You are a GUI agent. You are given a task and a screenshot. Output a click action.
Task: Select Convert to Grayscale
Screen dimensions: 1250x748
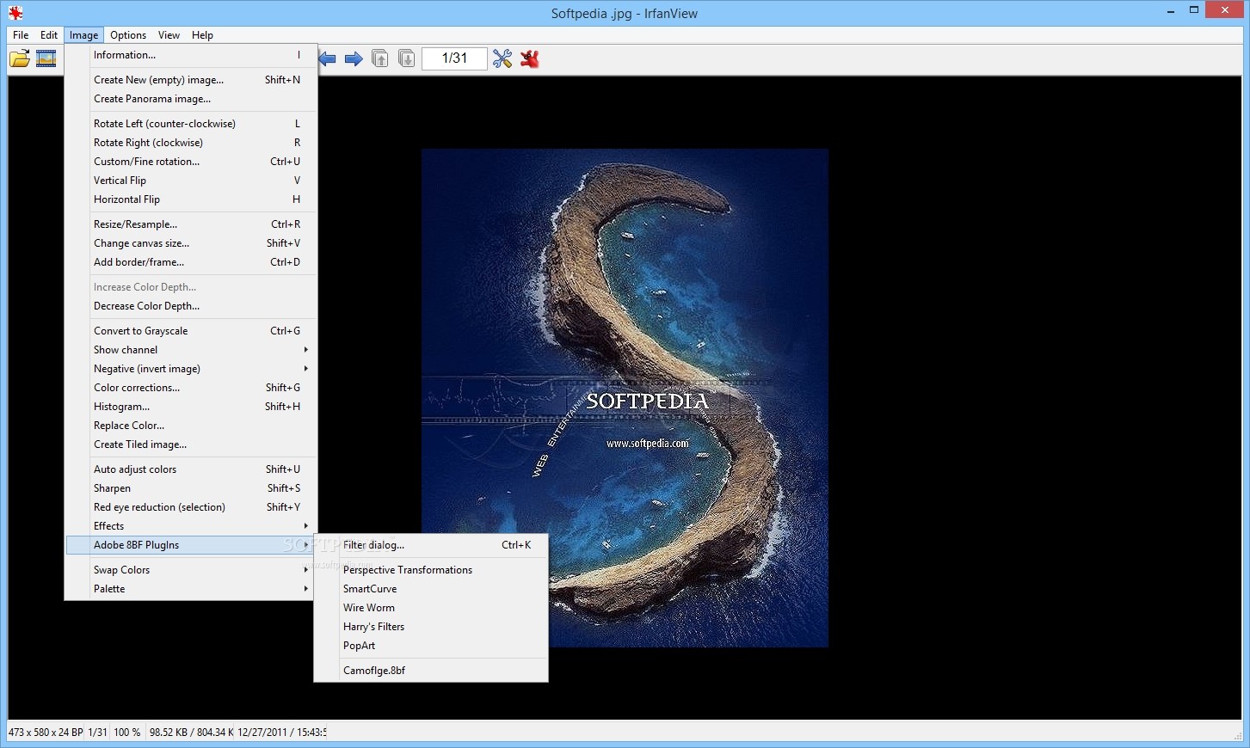191,331
